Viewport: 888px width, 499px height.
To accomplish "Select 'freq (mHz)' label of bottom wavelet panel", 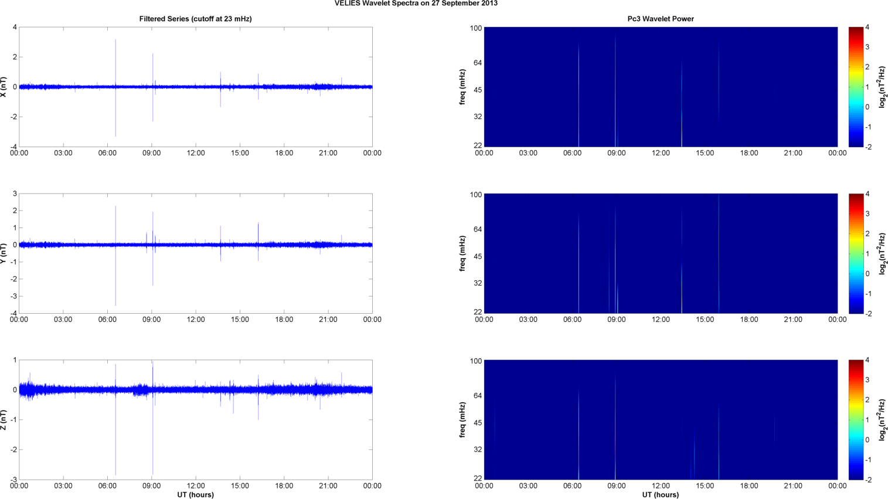I will coord(462,420).
